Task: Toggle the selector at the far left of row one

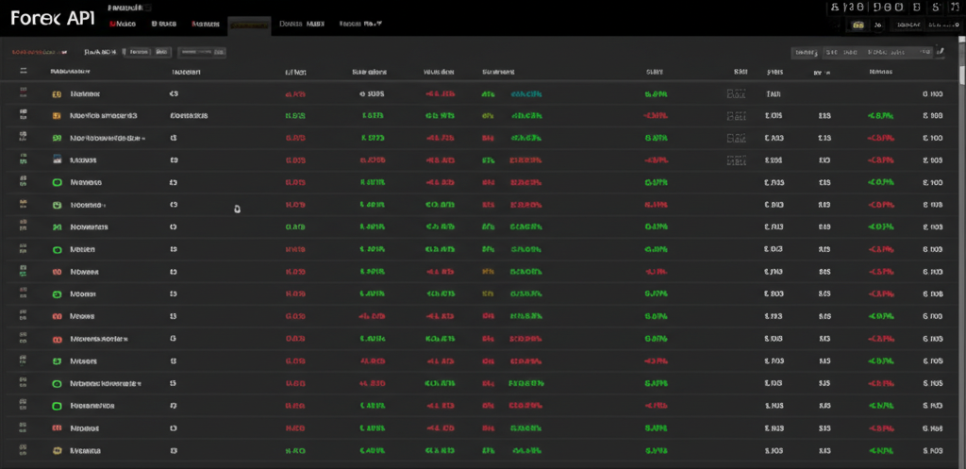Action: 24,94
